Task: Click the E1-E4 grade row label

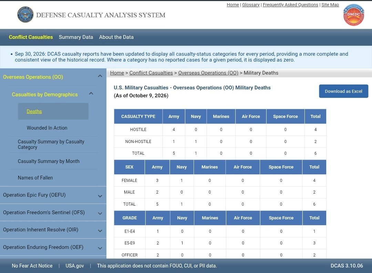Action: coord(130,231)
